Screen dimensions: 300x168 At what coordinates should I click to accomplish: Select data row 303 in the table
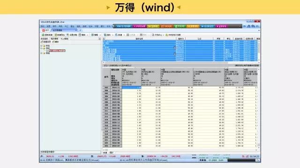coord(180,87)
